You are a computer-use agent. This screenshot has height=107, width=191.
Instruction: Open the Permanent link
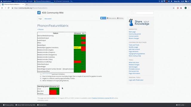(x=134, y=71)
